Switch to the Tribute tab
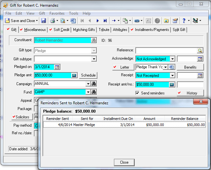The height and width of the screenshot is (170, 211). coord(104,30)
